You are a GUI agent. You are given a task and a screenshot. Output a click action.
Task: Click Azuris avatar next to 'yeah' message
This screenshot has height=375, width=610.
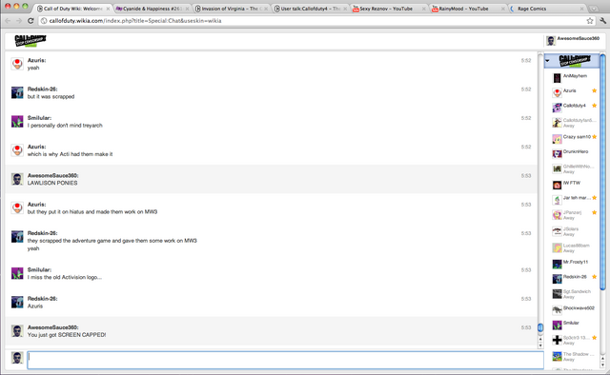(17, 64)
